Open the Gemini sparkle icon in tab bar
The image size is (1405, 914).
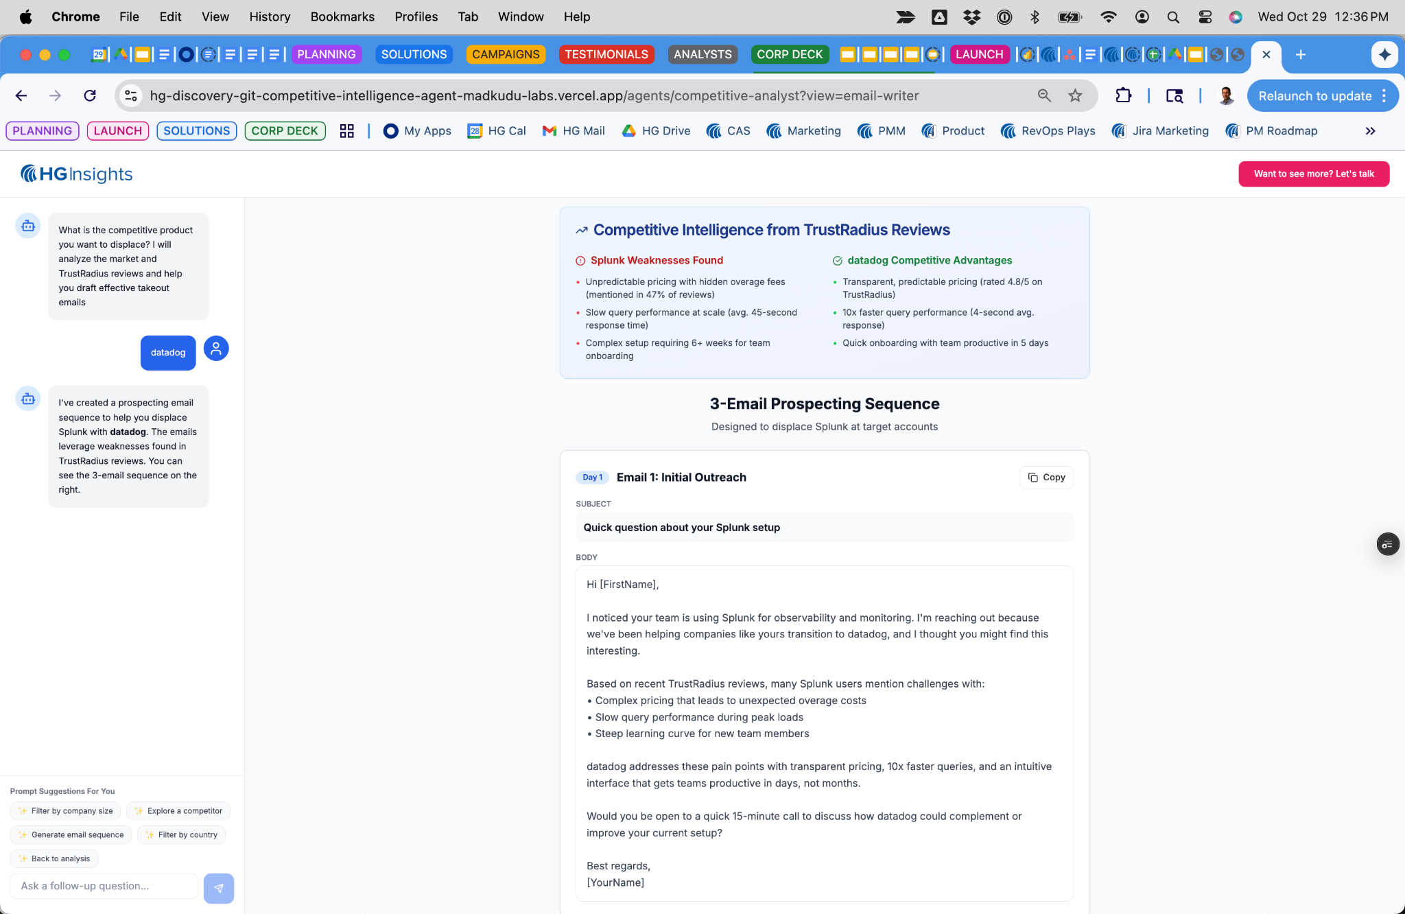click(x=1384, y=55)
